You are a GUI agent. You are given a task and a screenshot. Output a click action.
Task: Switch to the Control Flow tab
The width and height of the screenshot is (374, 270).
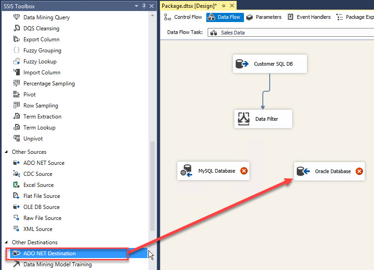(183, 17)
